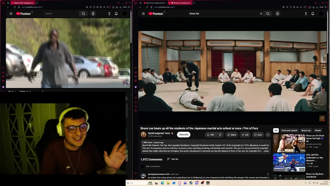Open the upload menu in the right YouTube window

306,13
